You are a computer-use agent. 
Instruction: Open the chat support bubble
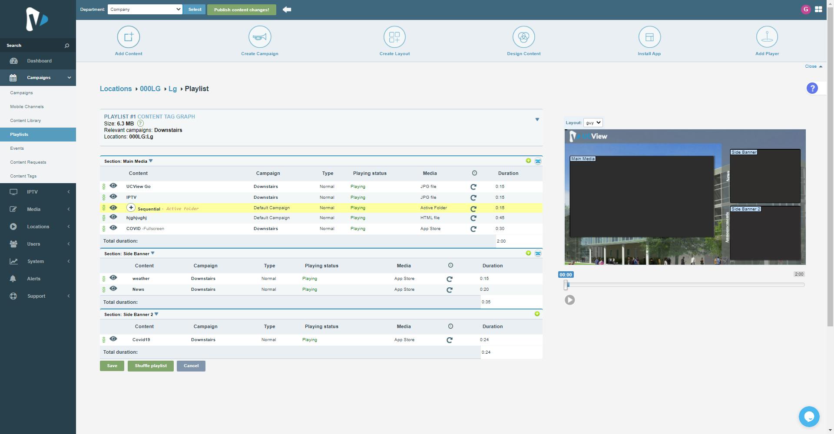click(x=809, y=416)
